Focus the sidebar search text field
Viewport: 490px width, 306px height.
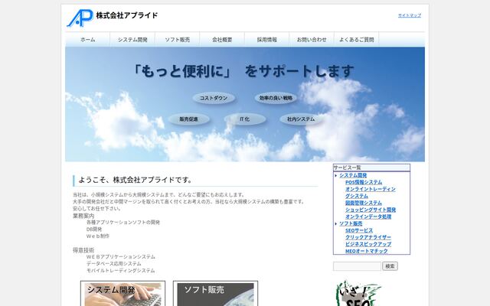pyautogui.click(x=358, y=266)
